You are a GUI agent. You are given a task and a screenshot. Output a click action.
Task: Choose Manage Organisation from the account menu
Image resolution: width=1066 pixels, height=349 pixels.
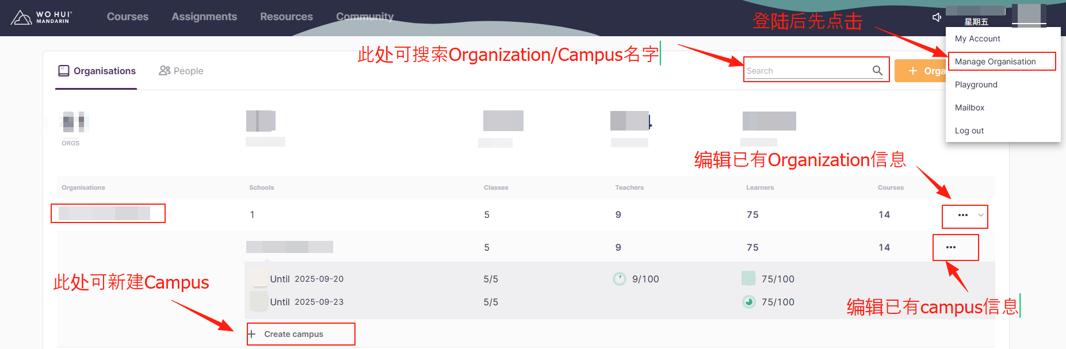click(995, 62)
